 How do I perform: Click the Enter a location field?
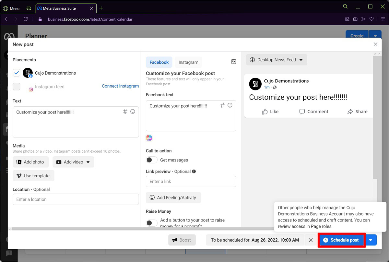76,199
